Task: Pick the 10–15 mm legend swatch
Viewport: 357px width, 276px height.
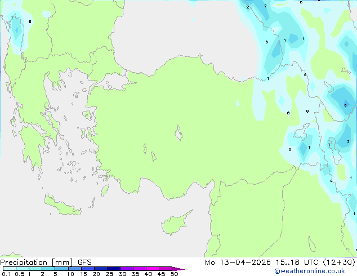Action: [75, 269]
